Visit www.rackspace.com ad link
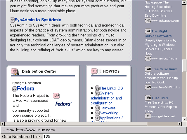This screenshot has width=187, height=140. pyautogui.click(x=165, y=21)
